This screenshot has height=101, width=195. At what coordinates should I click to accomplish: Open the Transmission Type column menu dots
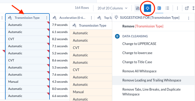click(x=47, y=18)
